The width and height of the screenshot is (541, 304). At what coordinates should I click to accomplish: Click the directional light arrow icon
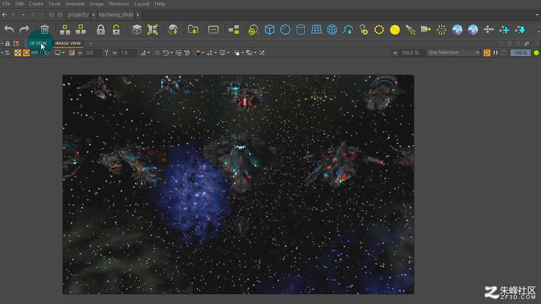pos(426,30)
